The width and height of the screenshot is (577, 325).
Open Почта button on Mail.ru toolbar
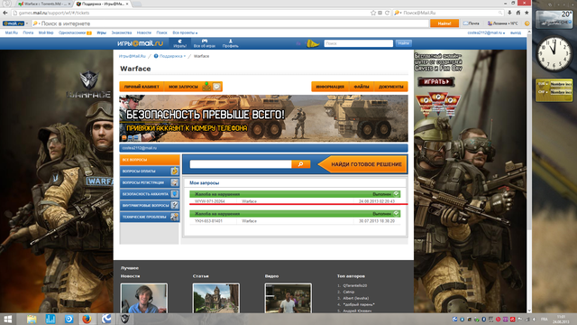pyautogui.click(x=471, y=23)
